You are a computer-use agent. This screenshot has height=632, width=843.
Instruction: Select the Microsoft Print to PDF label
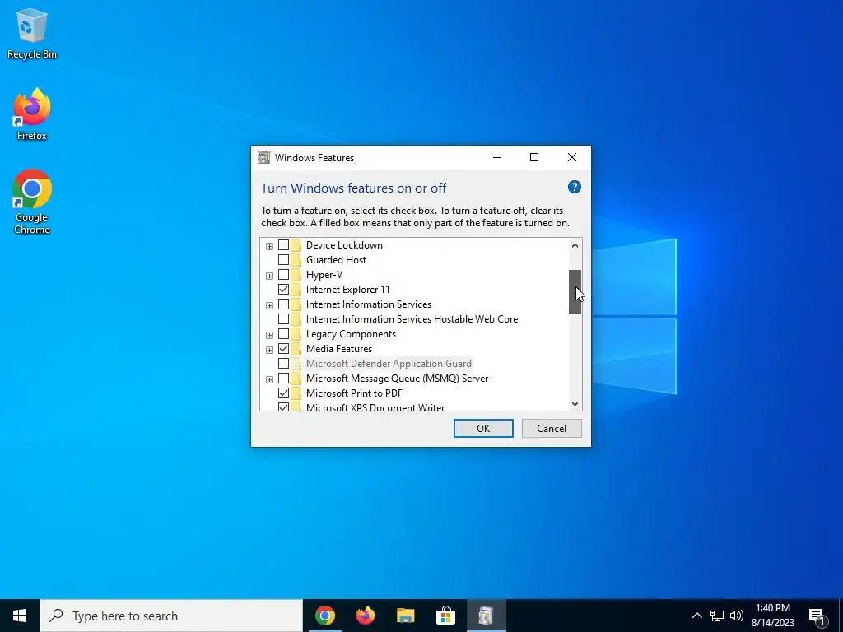[x=354, y=393]
